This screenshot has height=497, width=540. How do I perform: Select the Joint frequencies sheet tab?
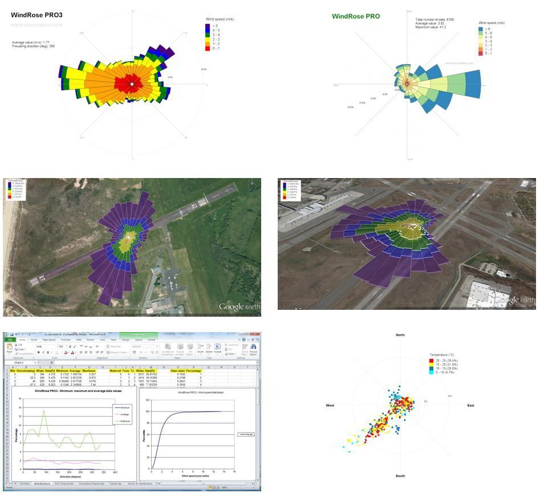click(x=64, y=483)
